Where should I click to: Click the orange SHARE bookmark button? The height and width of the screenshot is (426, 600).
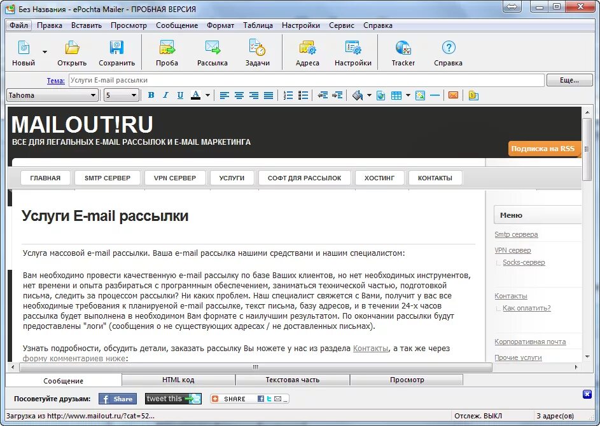(x=249, y=399)
